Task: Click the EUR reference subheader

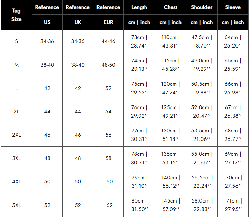Action: 108,22
